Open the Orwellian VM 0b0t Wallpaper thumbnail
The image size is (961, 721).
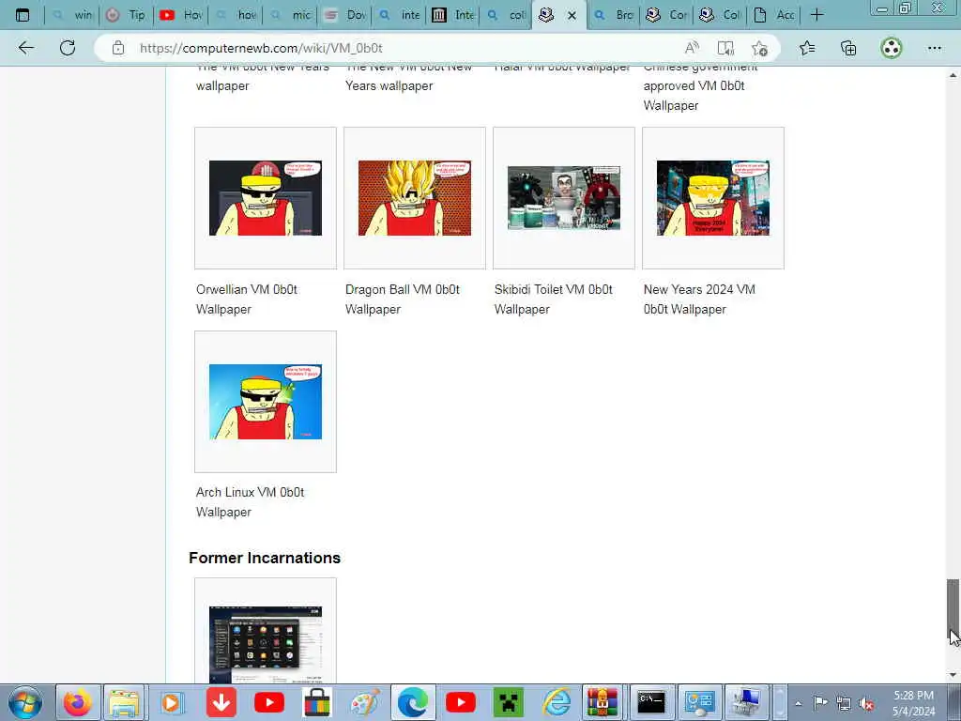point(266,198)
